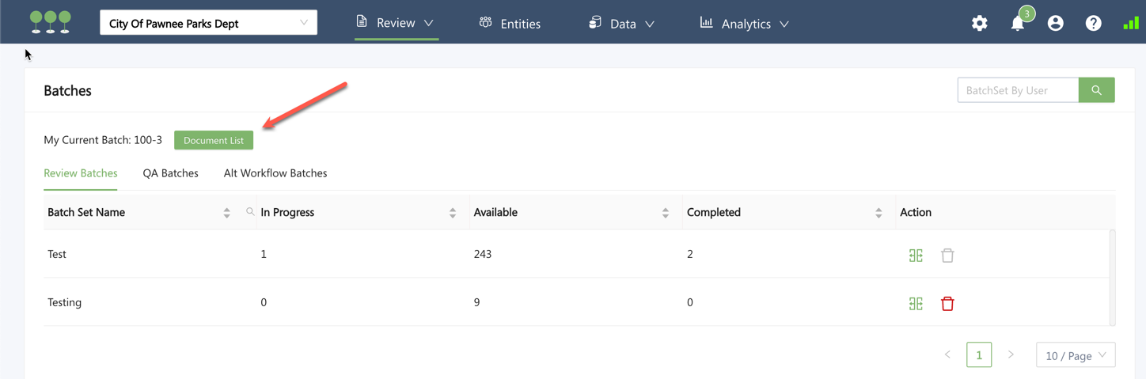Delete the Testing batch set
The width and height of the screenshot is (1146, 379).
(x=947, y=304)
